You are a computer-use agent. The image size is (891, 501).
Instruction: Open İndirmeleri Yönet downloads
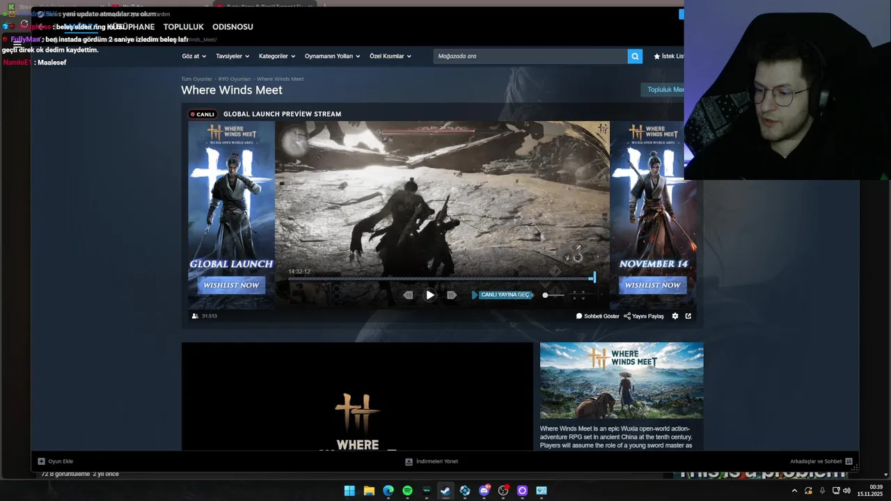click(x=432, y=461)
